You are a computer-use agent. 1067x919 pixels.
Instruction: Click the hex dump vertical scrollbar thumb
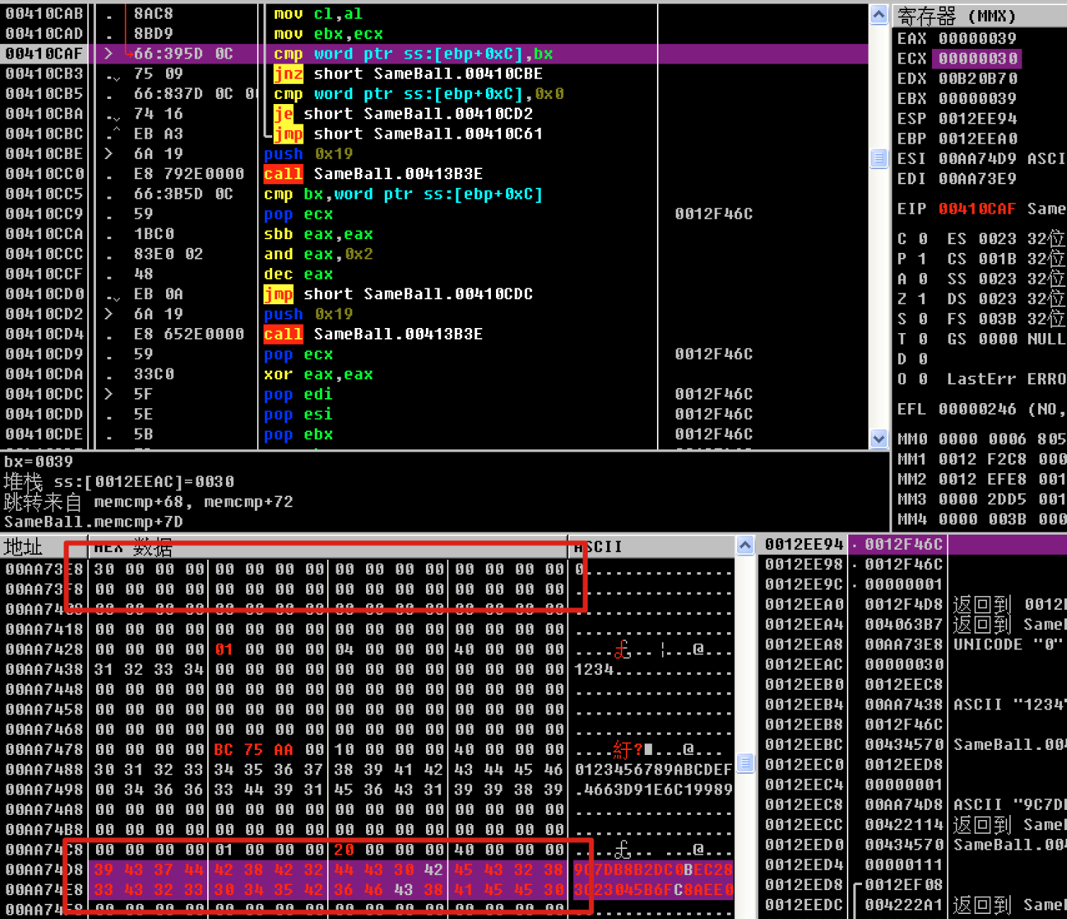click(x=745, y=762)
